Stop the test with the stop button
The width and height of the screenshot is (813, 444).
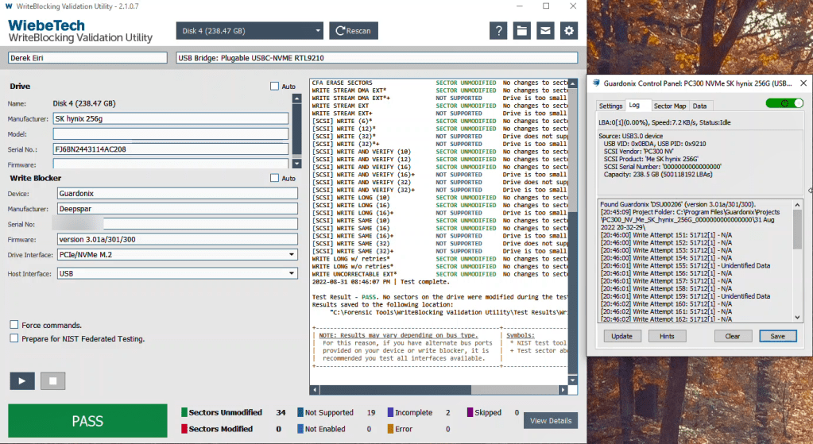pyautogui.click(x=52, y=380)
